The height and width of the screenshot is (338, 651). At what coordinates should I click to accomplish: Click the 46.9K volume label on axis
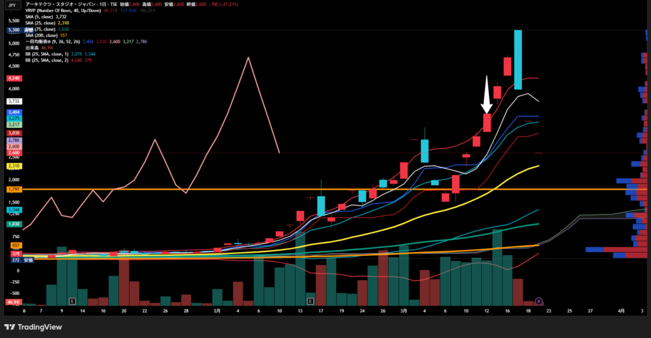click(13, 302)
